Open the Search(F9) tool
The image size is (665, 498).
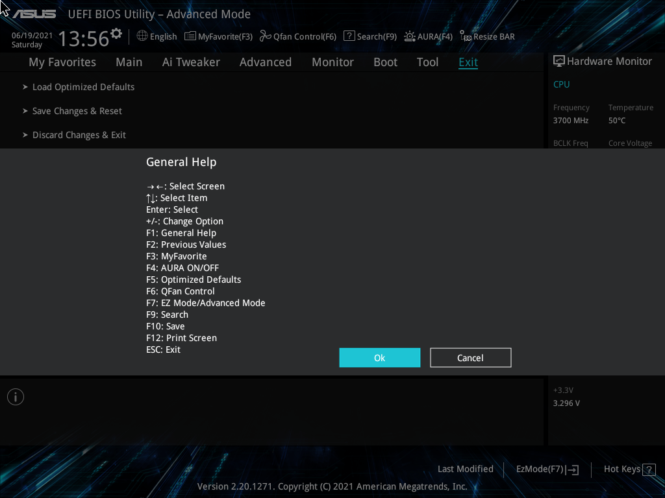tap(370, 36)
